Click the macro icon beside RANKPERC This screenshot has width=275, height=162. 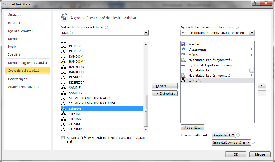pos(64,67)
